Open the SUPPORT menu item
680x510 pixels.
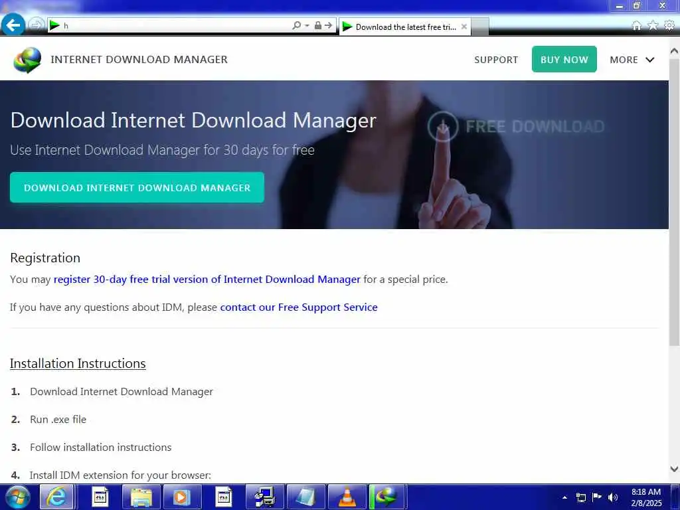[496, 60]
